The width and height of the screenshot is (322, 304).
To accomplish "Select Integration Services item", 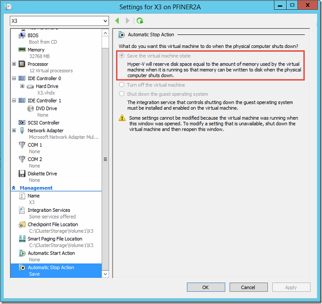I will click(49, 210).
